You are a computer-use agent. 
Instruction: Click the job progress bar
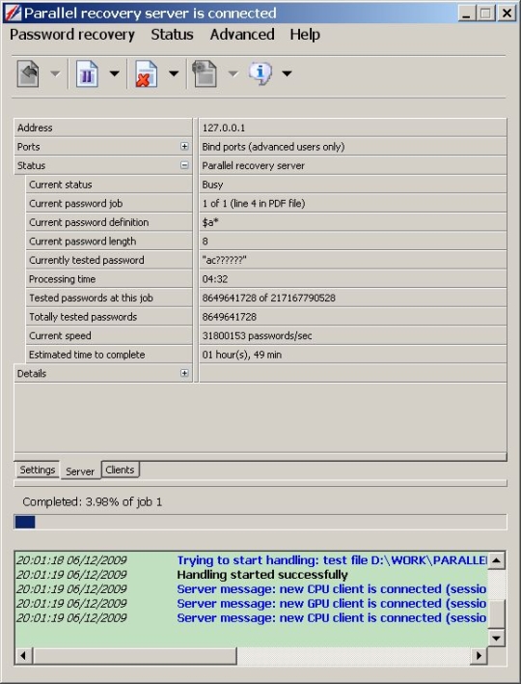click(260, 522)
